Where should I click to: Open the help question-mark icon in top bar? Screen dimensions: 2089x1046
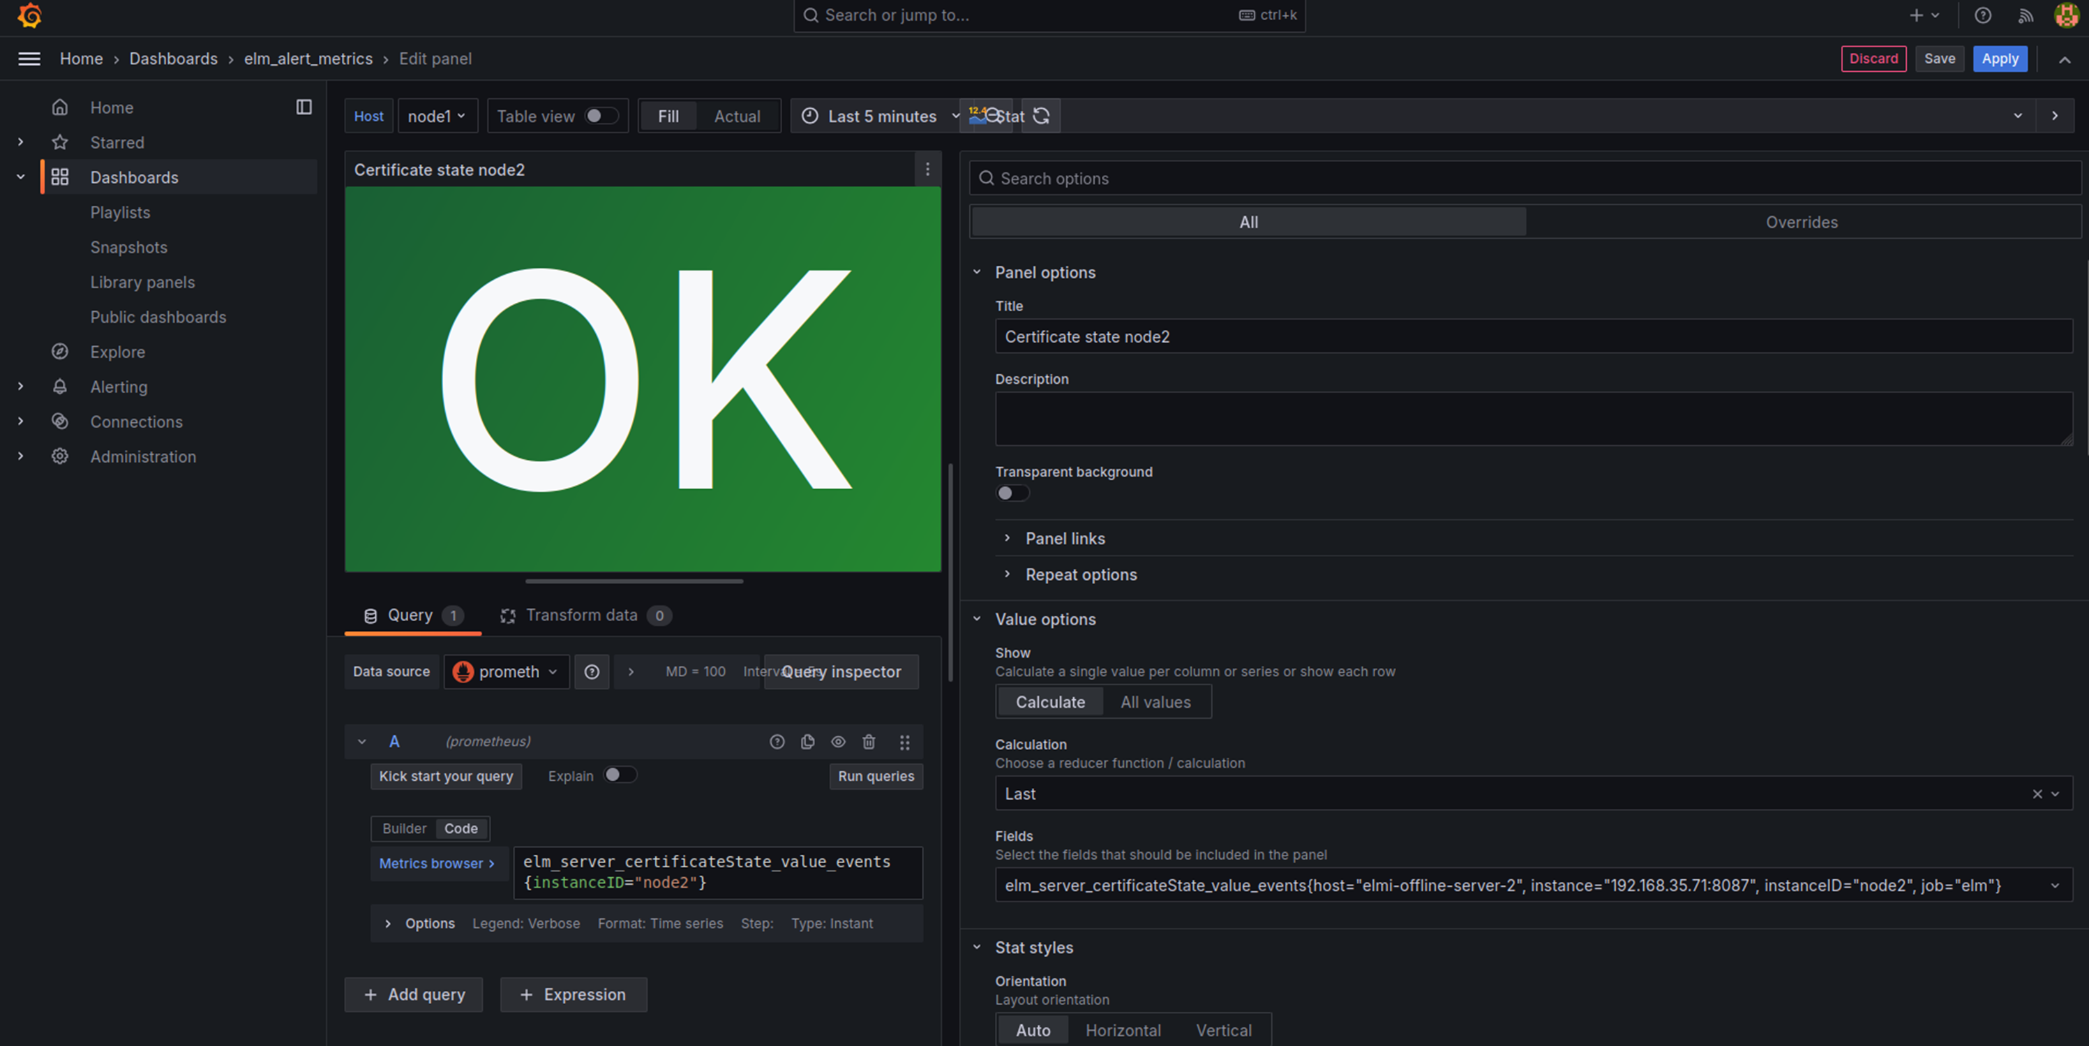click(x=1983, y=15)
